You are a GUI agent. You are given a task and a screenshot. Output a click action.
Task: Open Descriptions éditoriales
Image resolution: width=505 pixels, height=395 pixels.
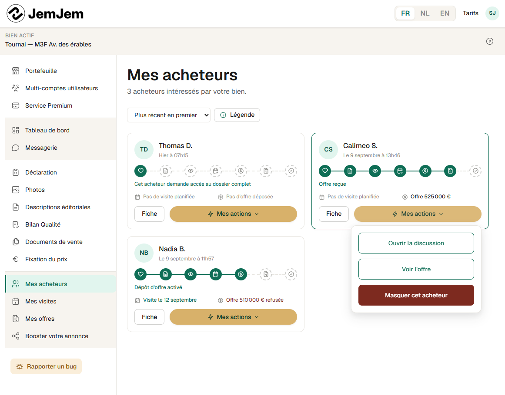pos(60,207)
